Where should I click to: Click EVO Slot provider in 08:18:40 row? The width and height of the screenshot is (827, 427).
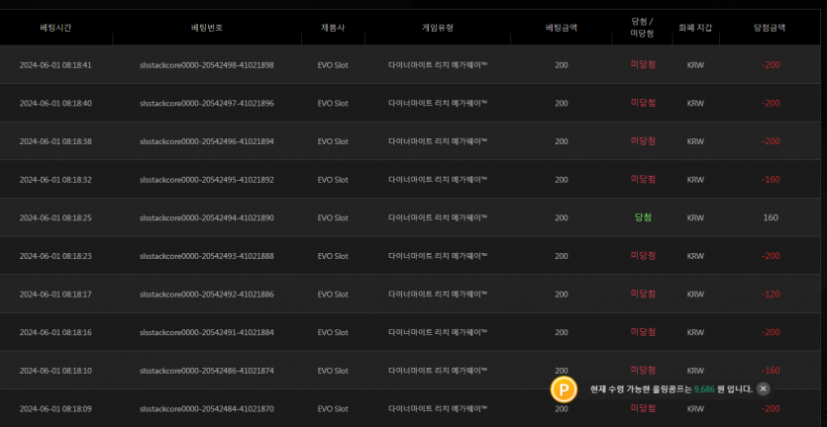333,103
